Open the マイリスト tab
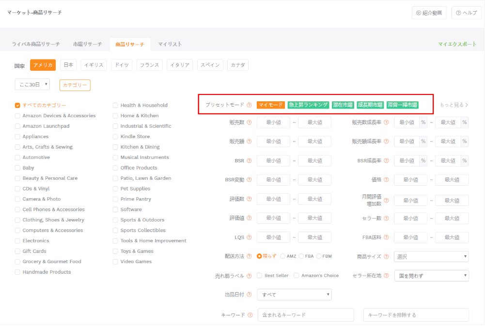 (x=170, y=44)
